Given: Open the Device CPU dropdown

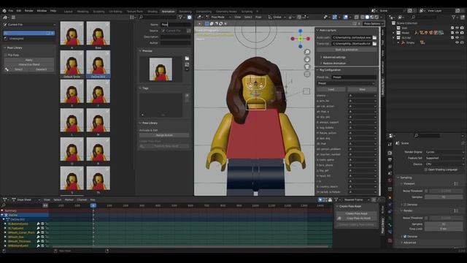Looking at the screenshot, I should pyautogui.click(x=444, y=164).
